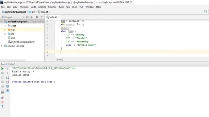This screenshot has width=209, height=117.
Task: Open the Build menu
Action: point(61,7)
